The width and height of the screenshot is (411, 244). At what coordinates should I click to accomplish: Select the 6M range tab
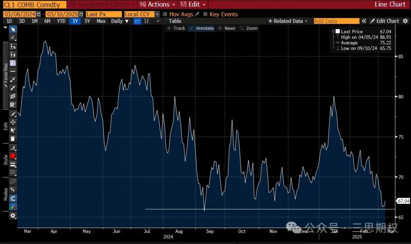click(x=47, y=21)
